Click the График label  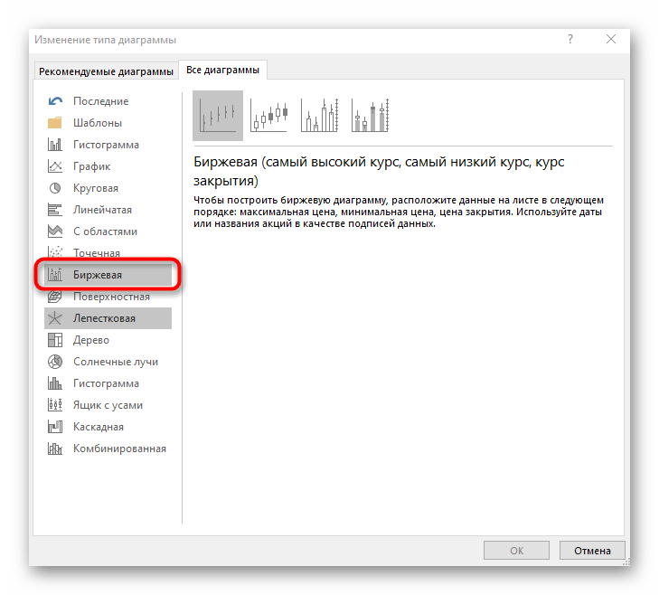[x=91, y=166]
